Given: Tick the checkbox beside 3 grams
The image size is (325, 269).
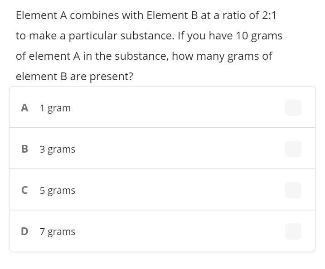Looking at the screenshot, I should click(x=293, y=149).
